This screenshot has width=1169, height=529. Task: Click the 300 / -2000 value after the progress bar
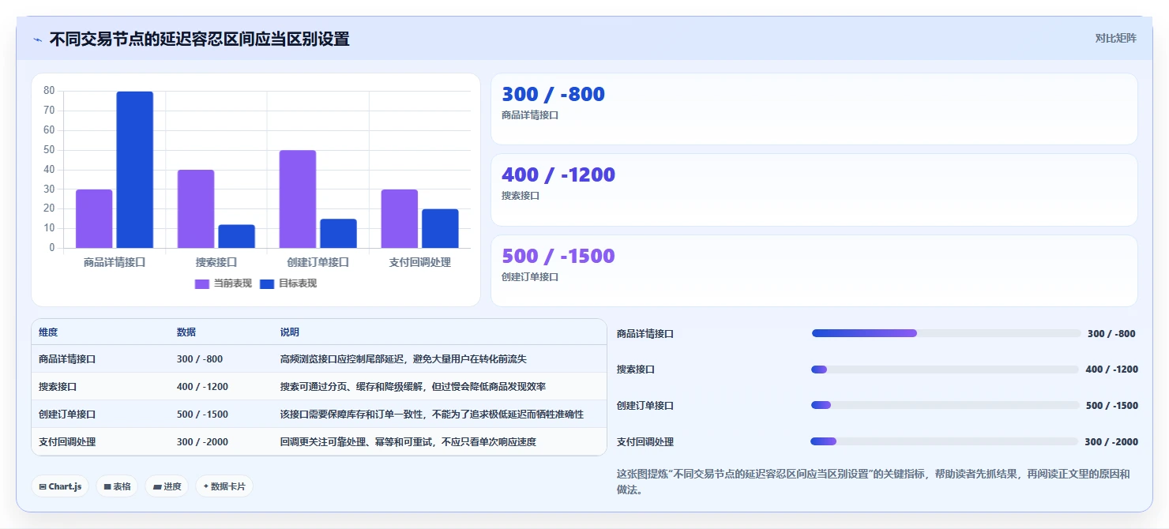1111,442
